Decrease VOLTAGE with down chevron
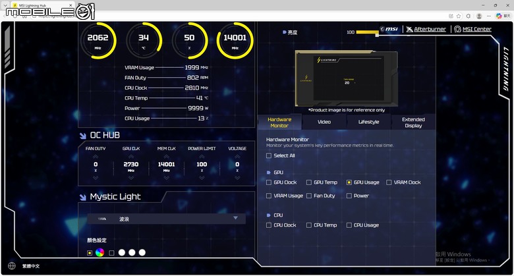This screenshot has height=276, width=514. [x=237, y=178]
